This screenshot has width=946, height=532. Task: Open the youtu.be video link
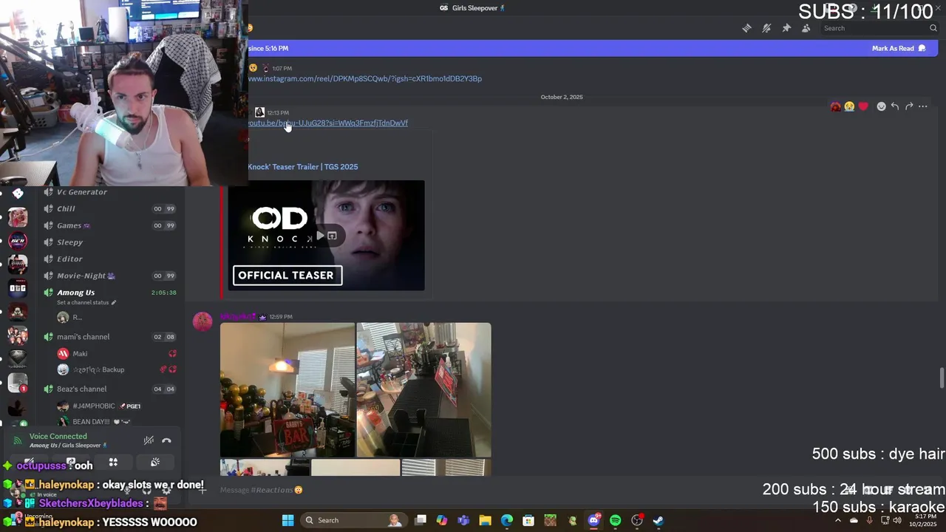[328, 123]
